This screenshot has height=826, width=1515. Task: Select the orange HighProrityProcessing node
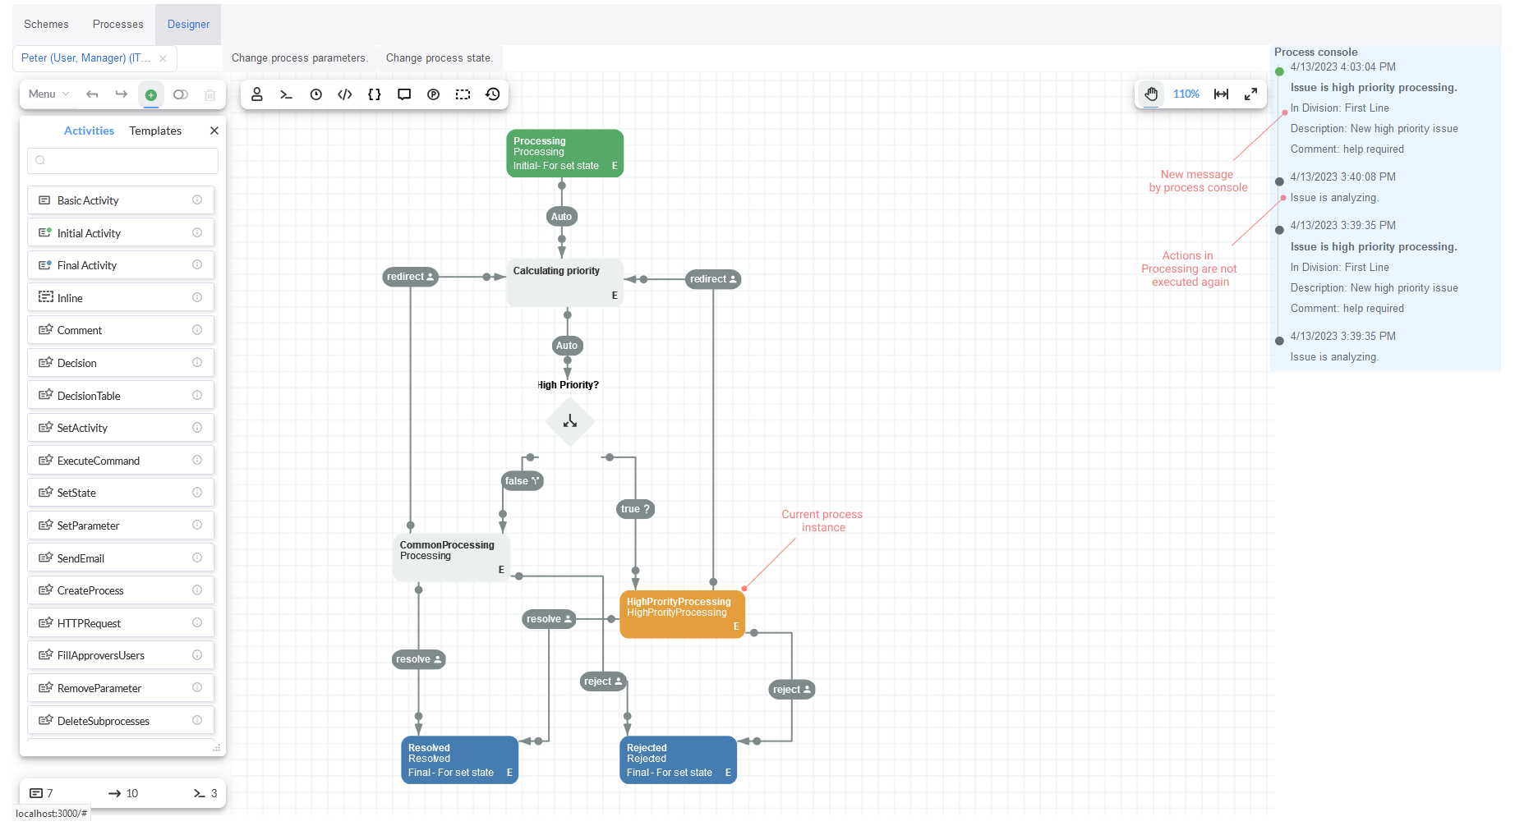[682, 614]
